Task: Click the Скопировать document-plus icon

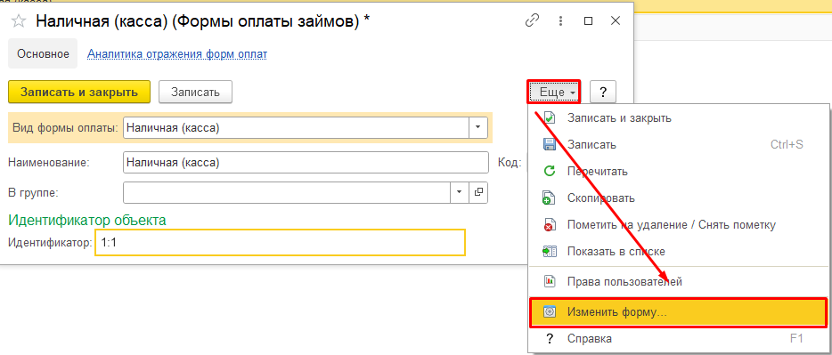Action: tap(550, 198)
